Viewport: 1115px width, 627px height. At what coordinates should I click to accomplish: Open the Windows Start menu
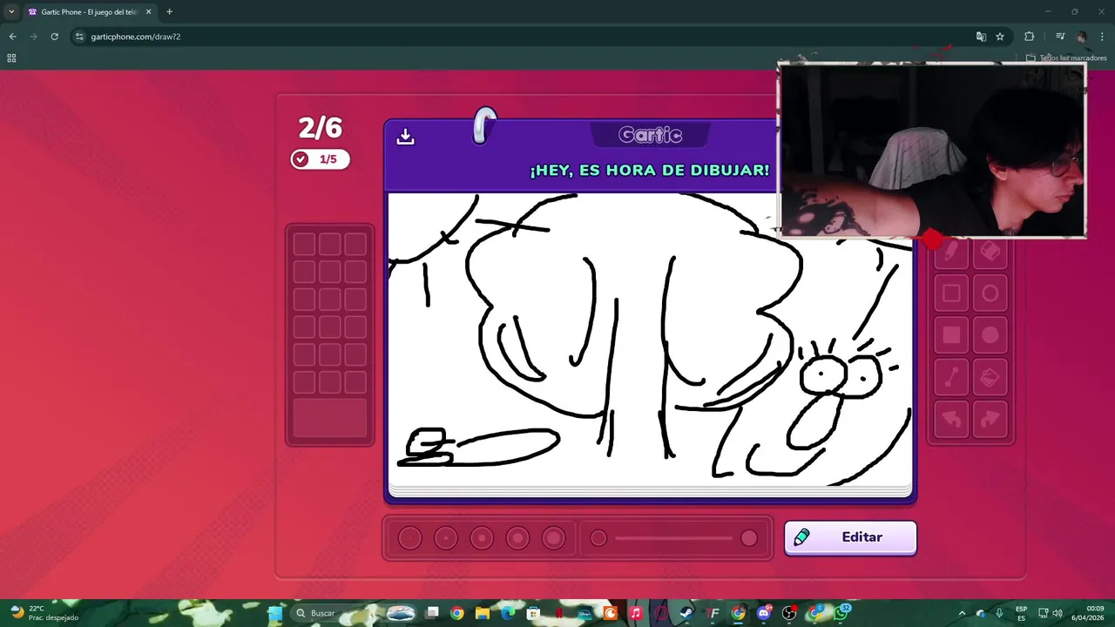click(x=275, y=613)
